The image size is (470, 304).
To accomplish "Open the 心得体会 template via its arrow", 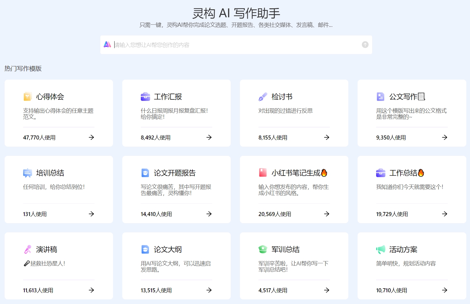I will tap(91, 137).
